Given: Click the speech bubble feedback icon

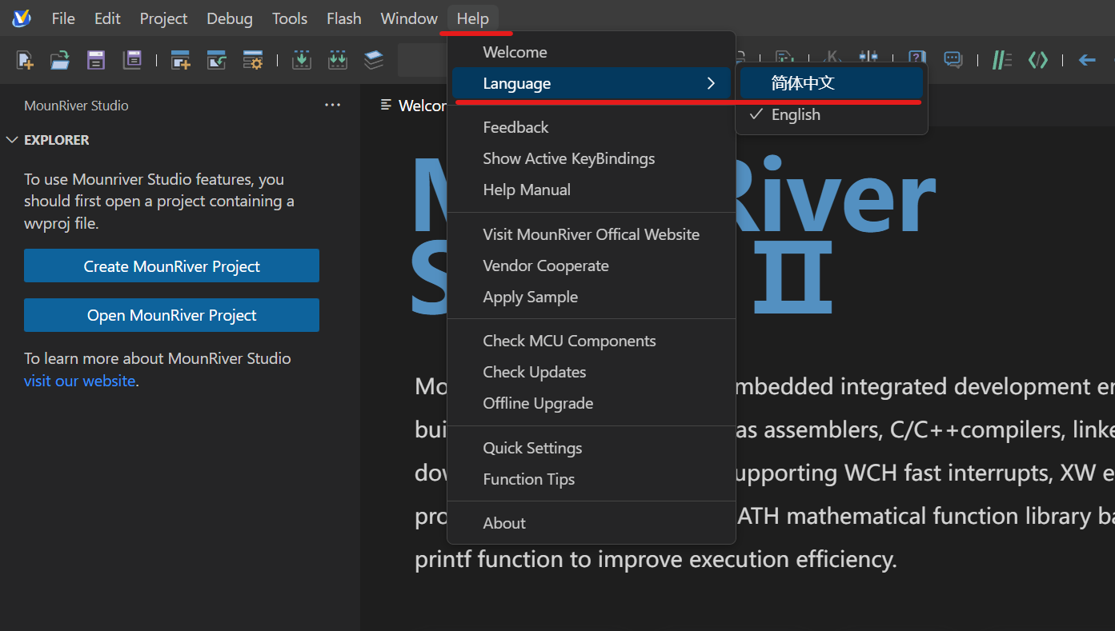Looking at the screenshot, I should tap(953, 60).
